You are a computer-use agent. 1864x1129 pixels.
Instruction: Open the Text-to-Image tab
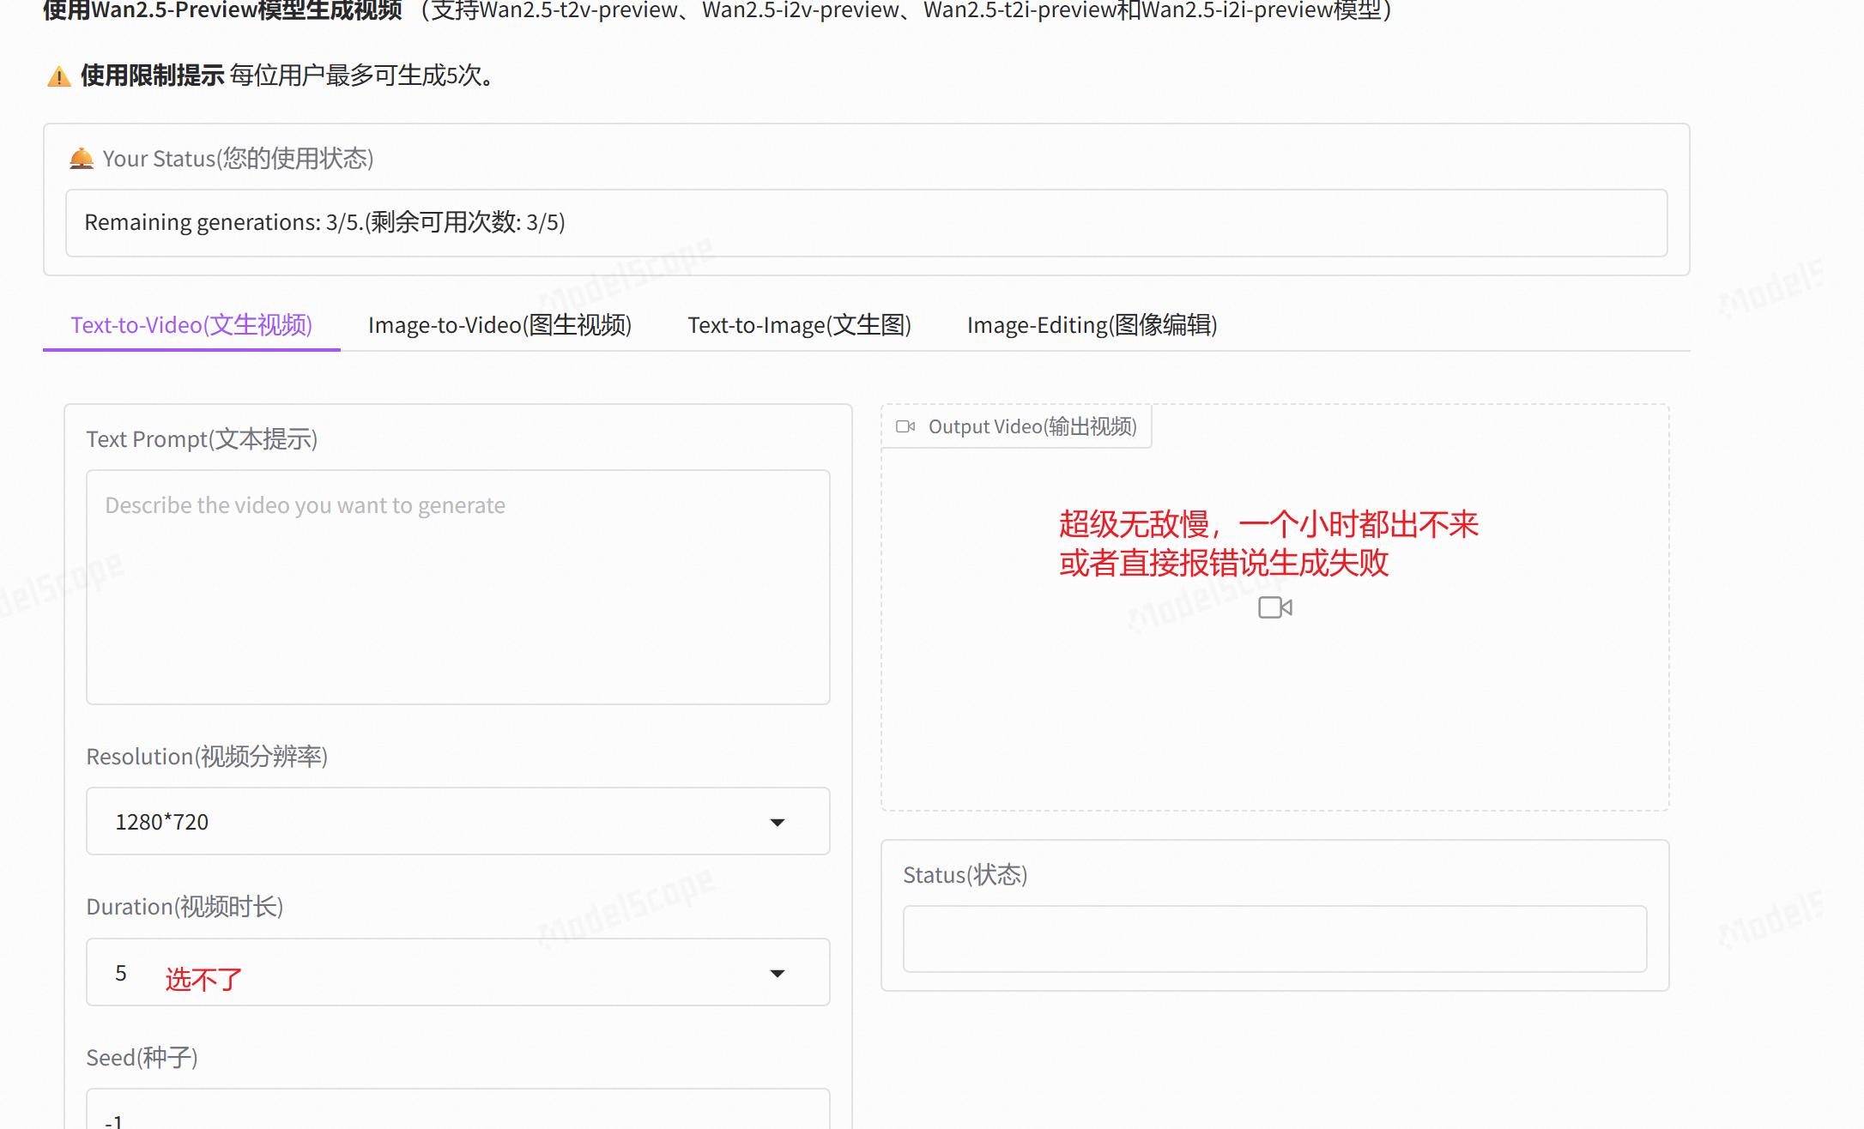[799, 325]
